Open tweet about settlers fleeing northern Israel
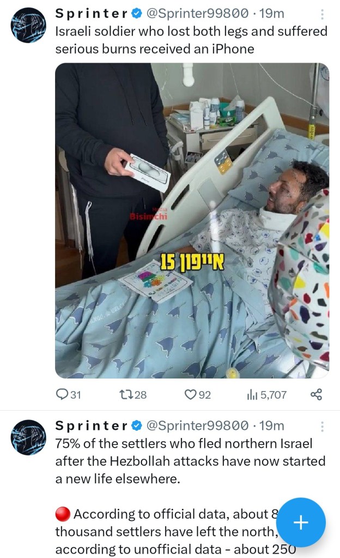This screenshot has width=340, height=558. [191, 461]
